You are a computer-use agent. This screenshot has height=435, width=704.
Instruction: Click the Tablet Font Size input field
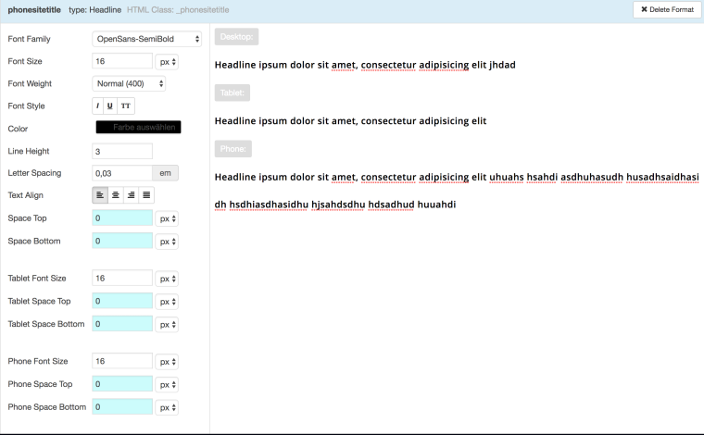pos(122,278)
